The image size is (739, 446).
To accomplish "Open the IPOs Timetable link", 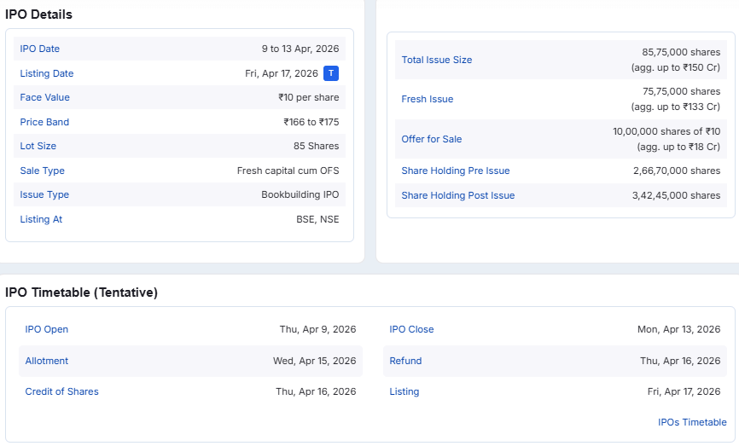I will (692, 422).
